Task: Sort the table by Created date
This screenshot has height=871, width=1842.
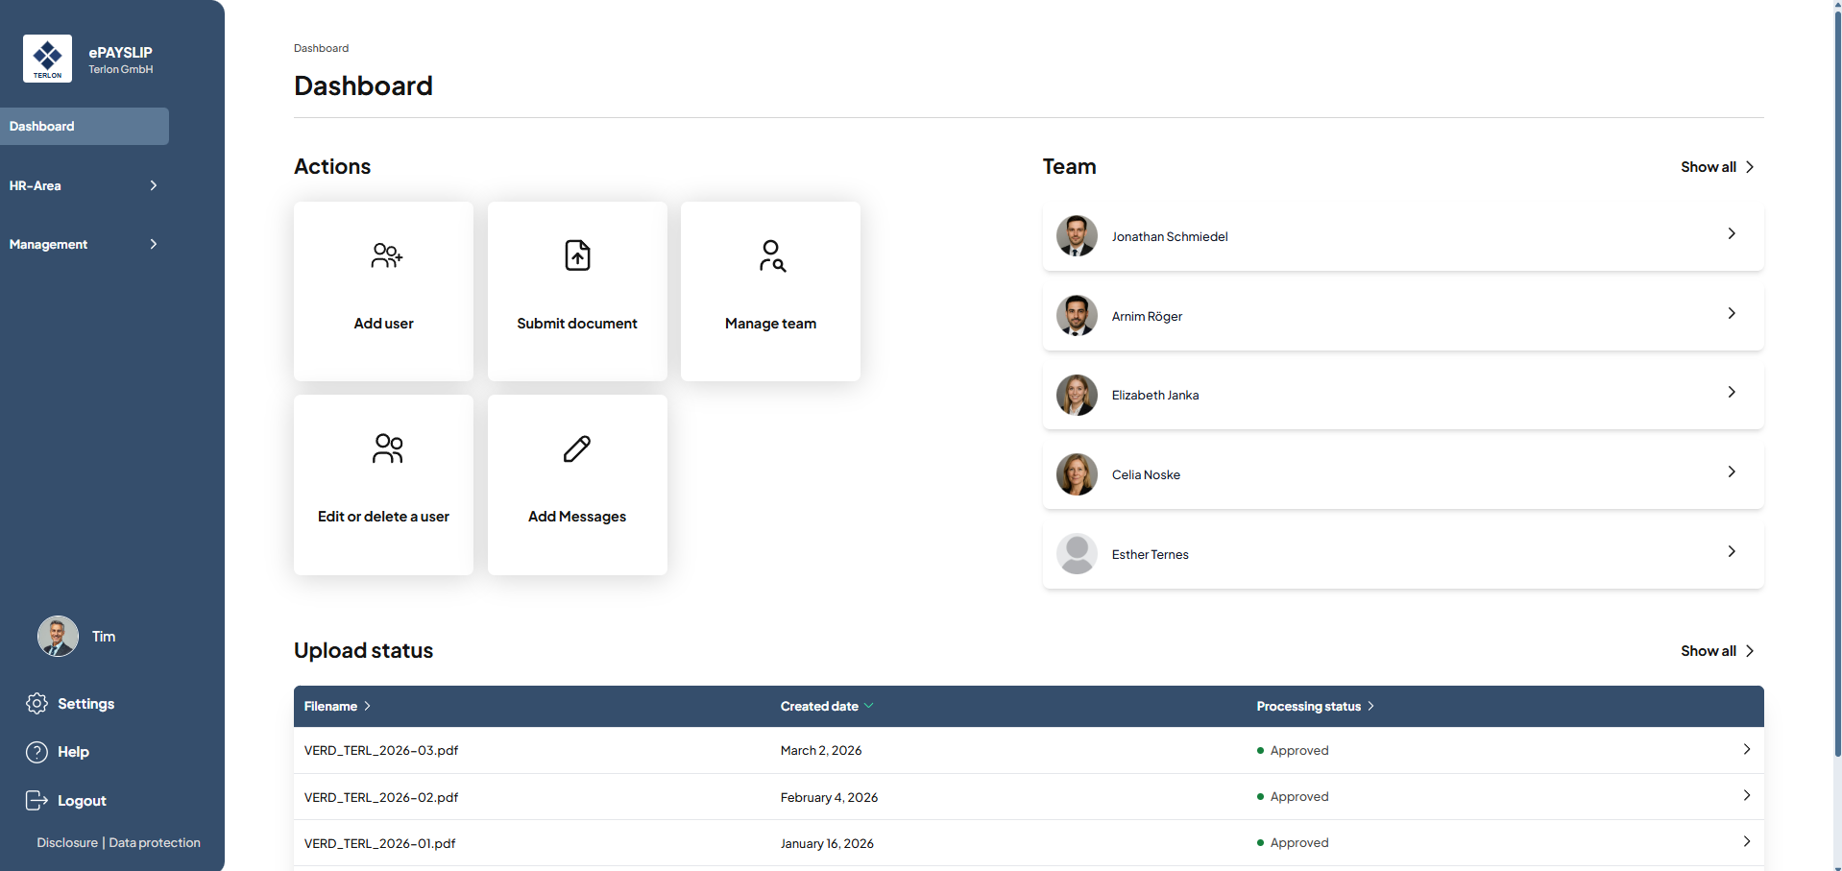Action: pyautogui.click(x=826, y=706)
